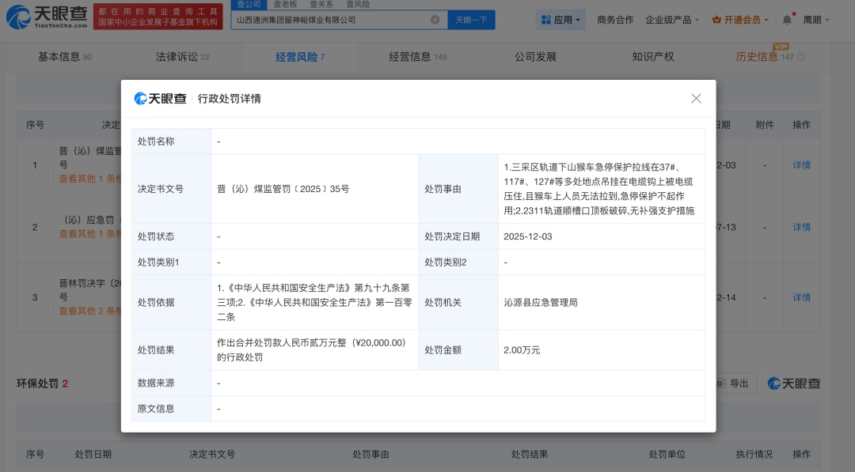
Task: Select 沁源县应急管理局 text
Action: (x=541, y=302)
